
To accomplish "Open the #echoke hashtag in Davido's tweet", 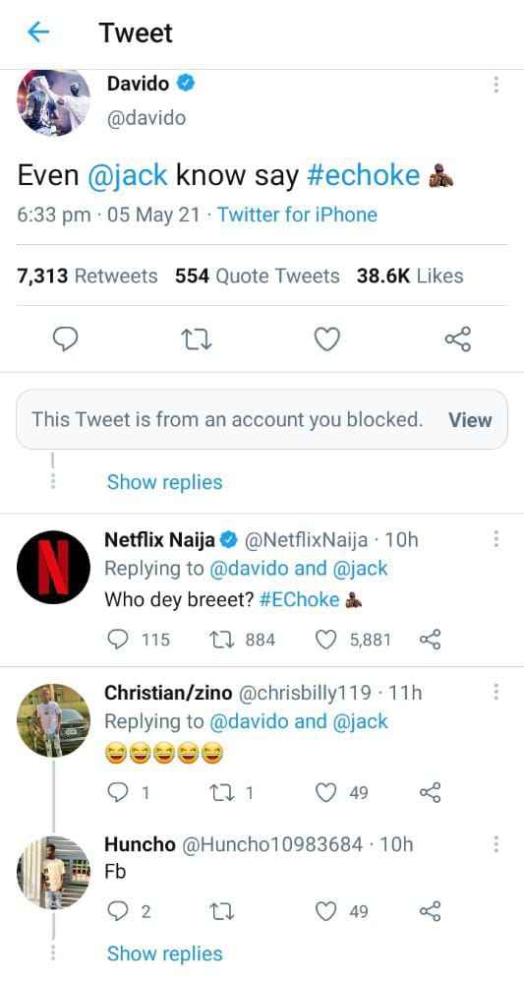I will [x=364, y=176].
